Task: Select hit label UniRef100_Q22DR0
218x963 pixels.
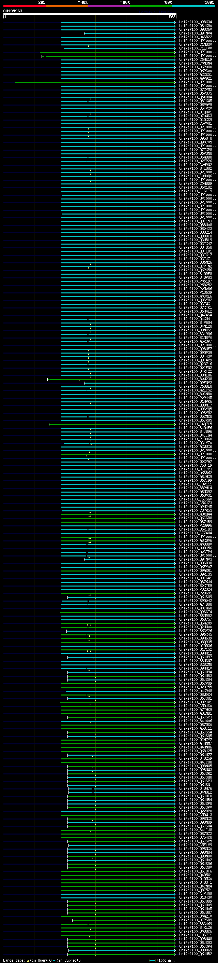Action: 196,811
